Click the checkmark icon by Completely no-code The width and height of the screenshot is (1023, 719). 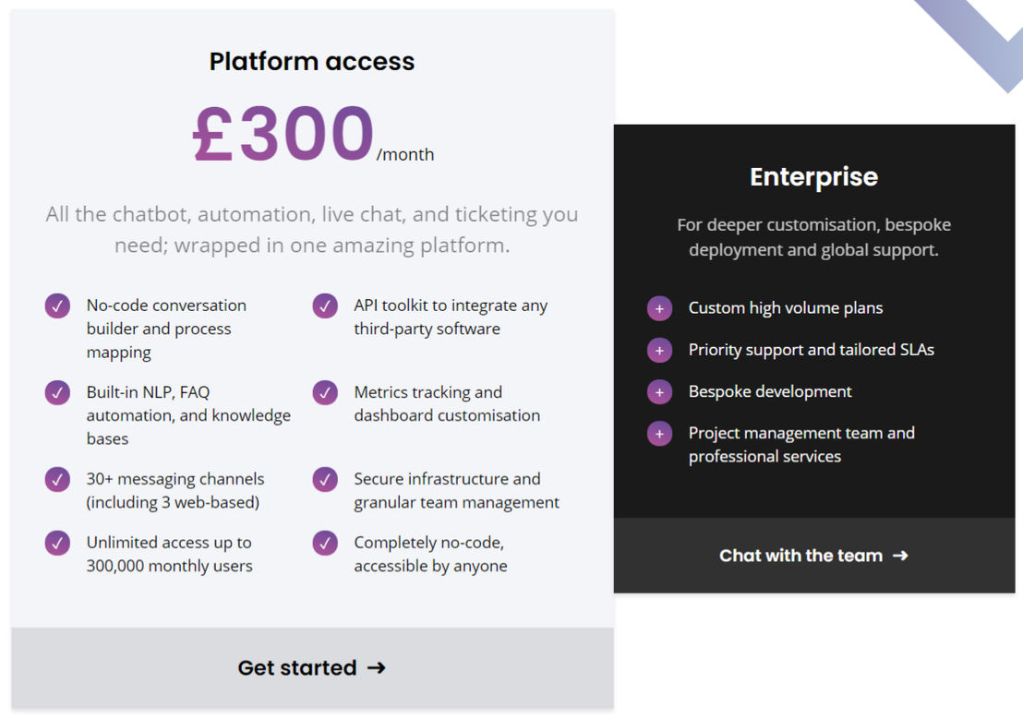pos(325,542)
